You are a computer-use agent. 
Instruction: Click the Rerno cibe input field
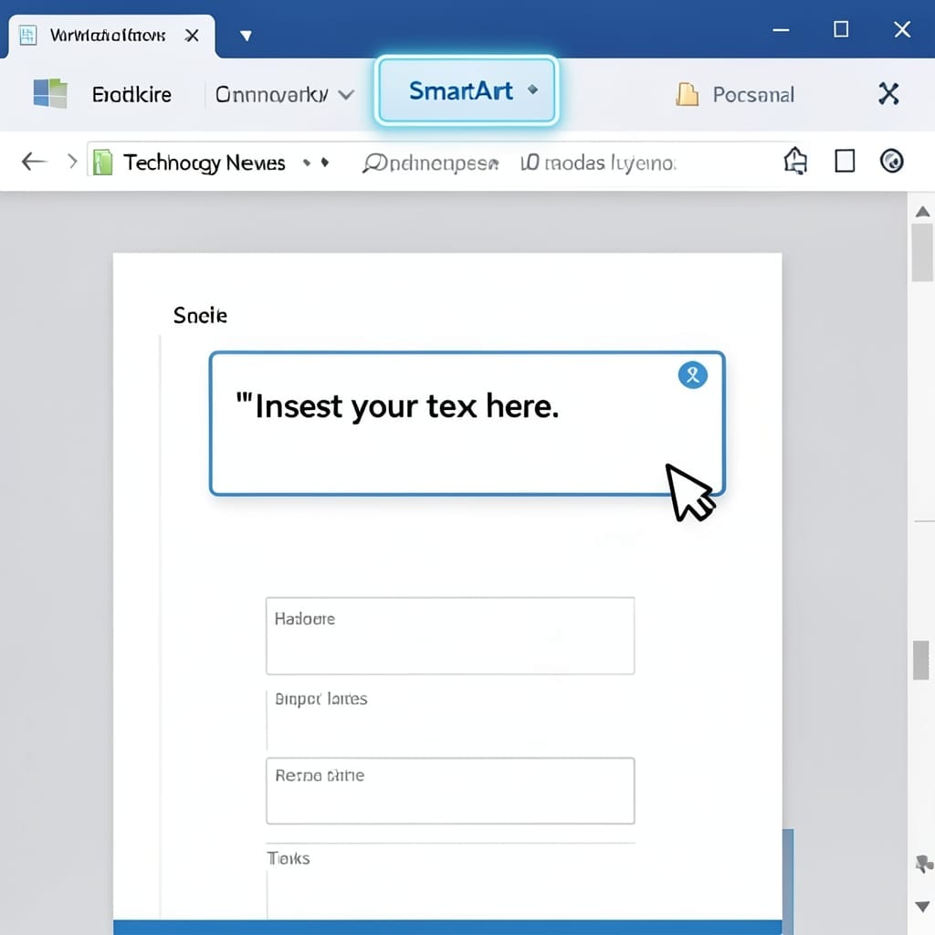coord(450,791)
